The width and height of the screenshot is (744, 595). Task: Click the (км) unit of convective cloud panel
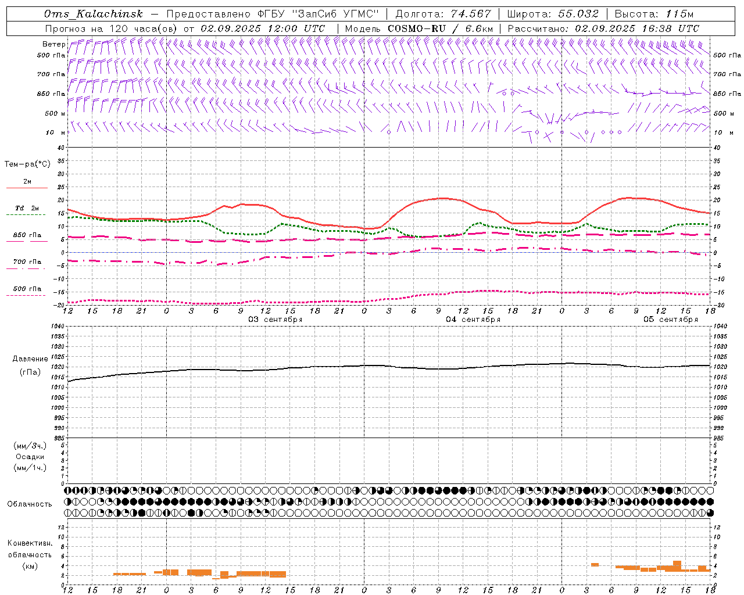30,566
